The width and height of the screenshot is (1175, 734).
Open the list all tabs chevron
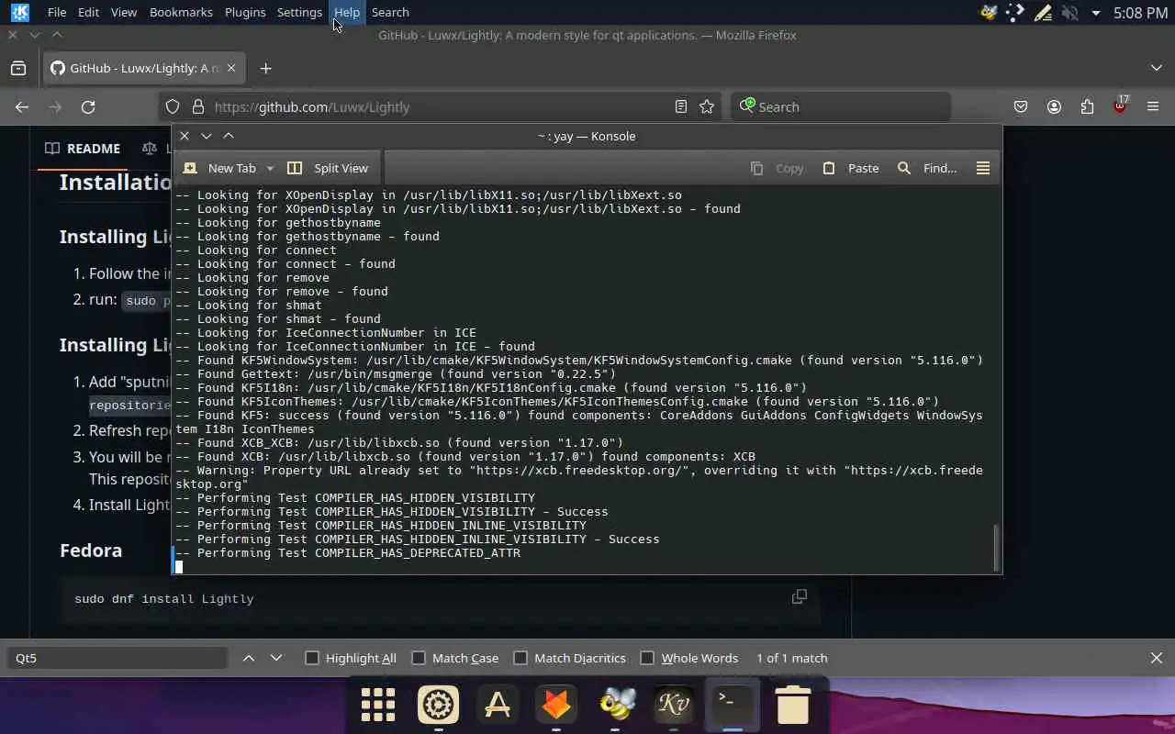point(1157,68)
